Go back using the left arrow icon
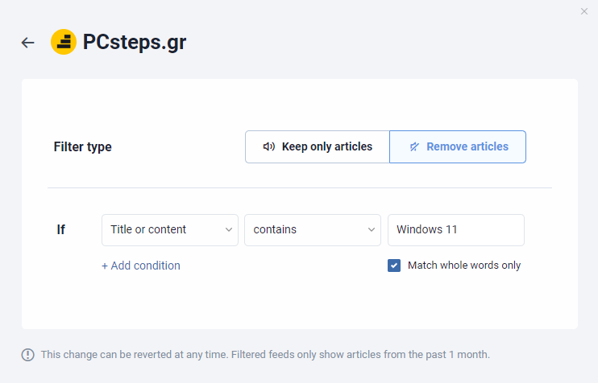The width and height of the screenshot is (598, 383). [x=28, y=43]
